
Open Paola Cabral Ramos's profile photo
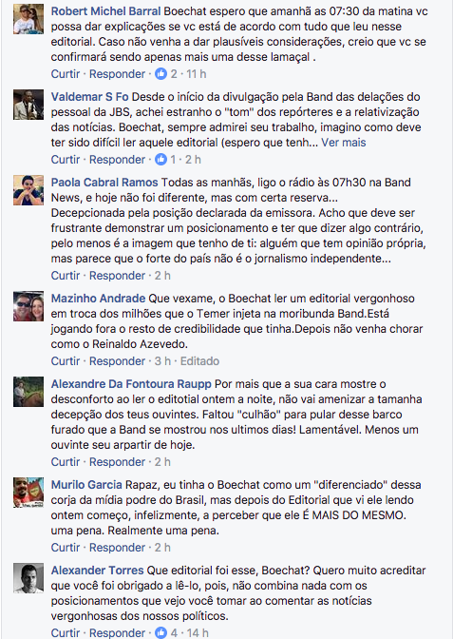(x=28, y=190)
